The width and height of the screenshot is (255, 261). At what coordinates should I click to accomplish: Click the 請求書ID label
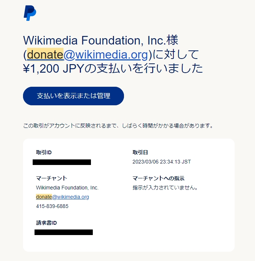pos(46,223)
